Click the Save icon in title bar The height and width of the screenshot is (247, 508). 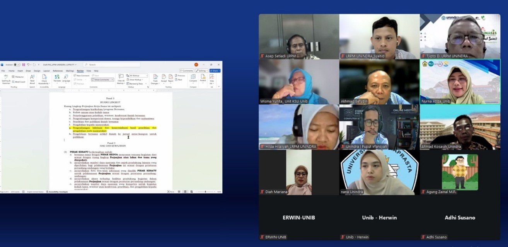24,65
